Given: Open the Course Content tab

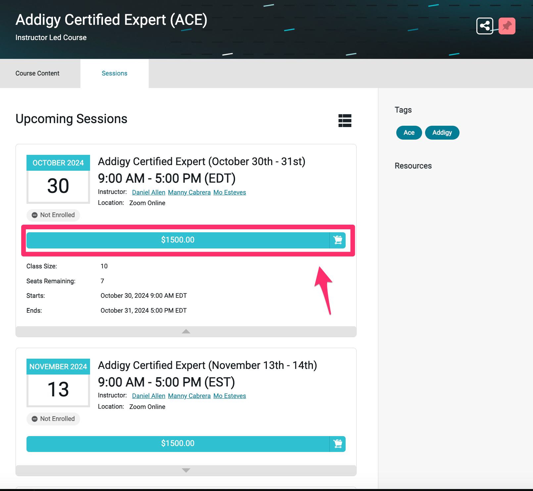Looking at the screenshot, I should [37, 73].
